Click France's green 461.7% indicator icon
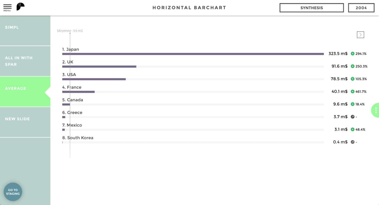Screen dimensions: 379x205 (x=353, y=92)
